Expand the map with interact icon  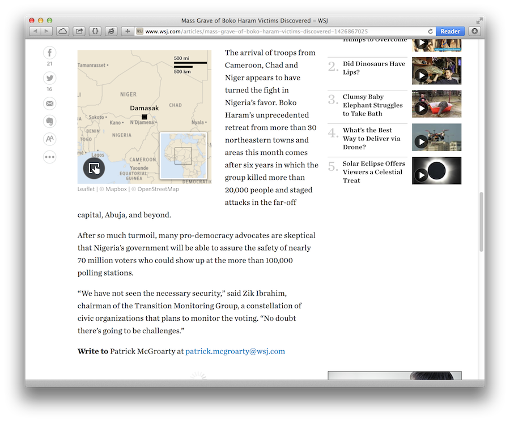click(94, 168)
